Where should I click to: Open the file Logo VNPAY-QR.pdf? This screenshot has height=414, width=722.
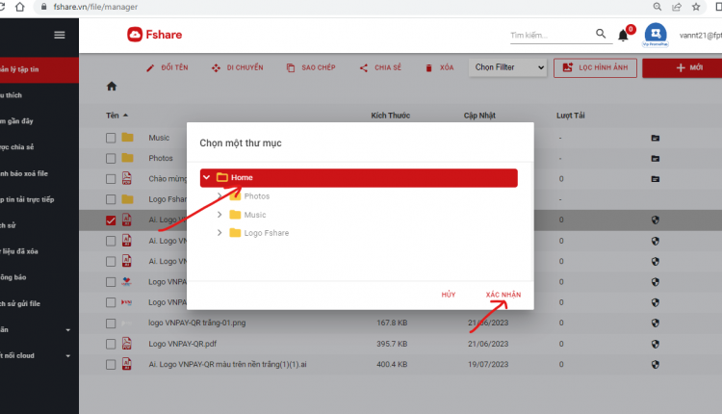182,344
